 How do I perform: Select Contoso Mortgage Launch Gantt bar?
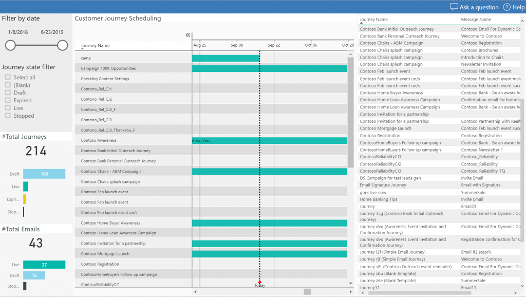(x=270, y=254)
